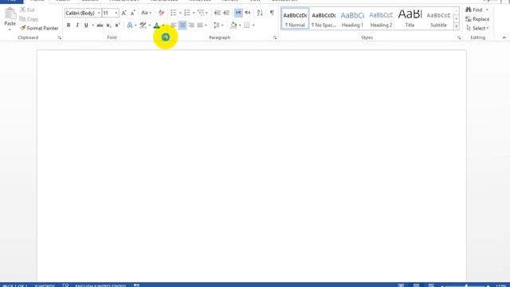The width and height of the screenshot is (510, 287).
Task: Expand the Paste options arrow
Action: click(x=10, y=30)
